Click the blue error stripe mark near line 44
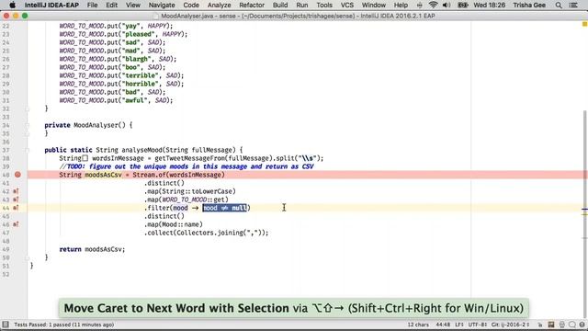 point(584,209)
